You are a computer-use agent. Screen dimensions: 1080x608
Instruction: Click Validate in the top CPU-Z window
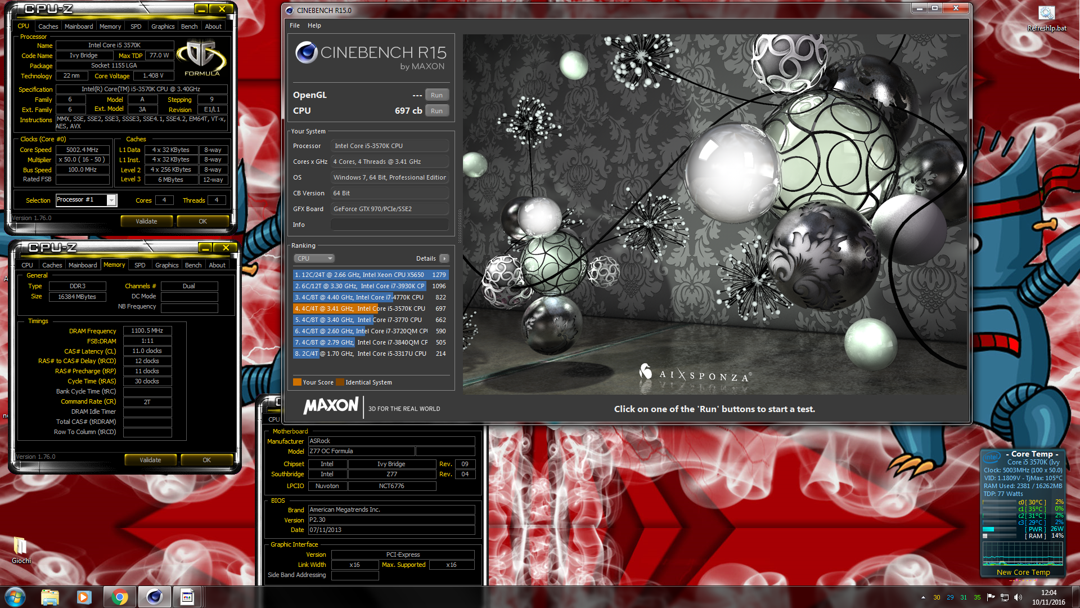coord(146,221)
